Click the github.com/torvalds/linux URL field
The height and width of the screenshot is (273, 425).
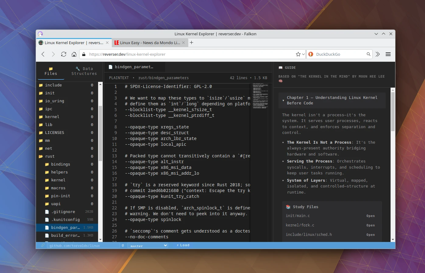tap(82, 245)
